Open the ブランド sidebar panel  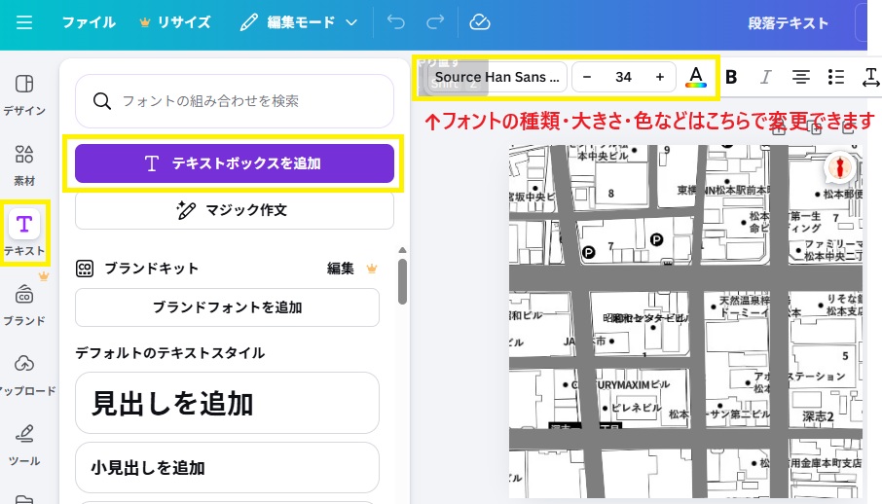pyautogui.click(x=24, y=306)
